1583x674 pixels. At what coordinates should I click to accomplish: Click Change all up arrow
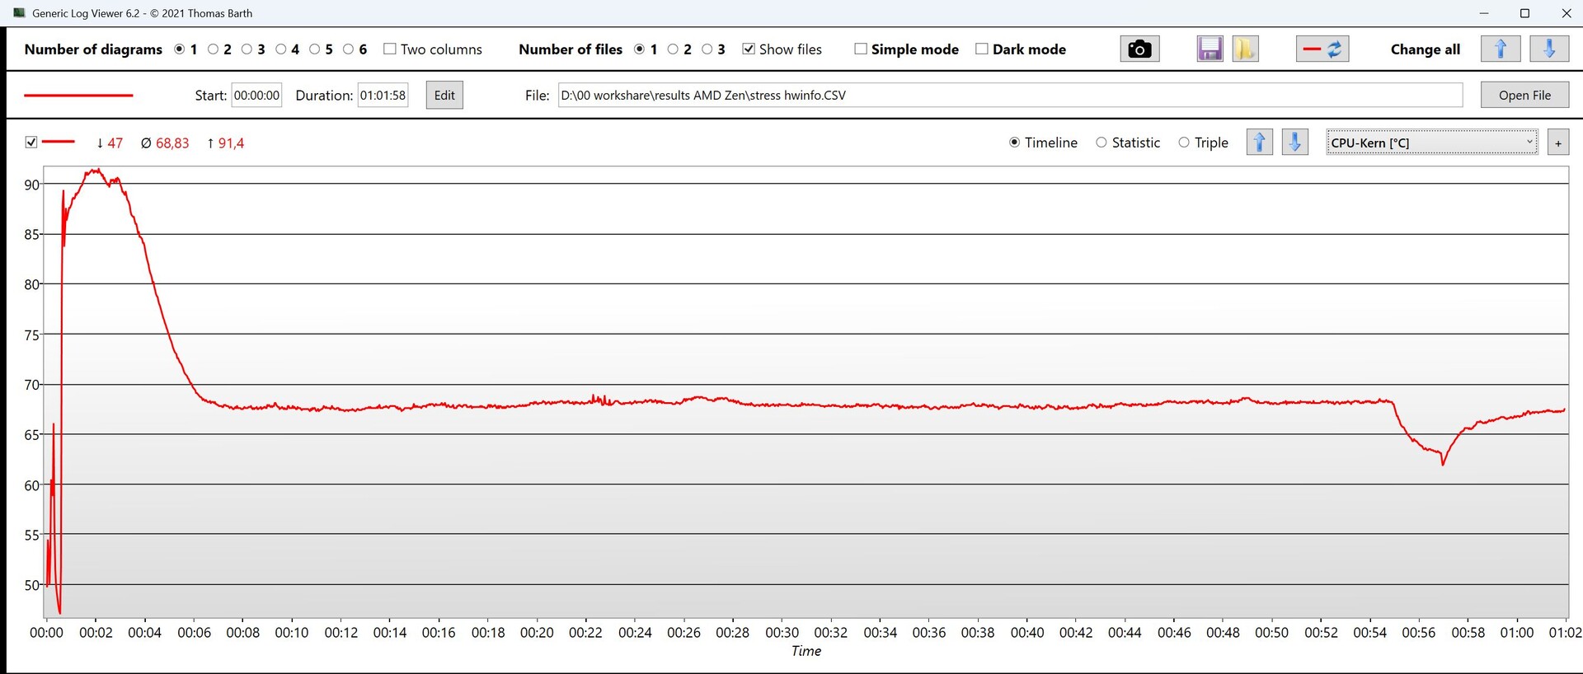click(1501, 49)
